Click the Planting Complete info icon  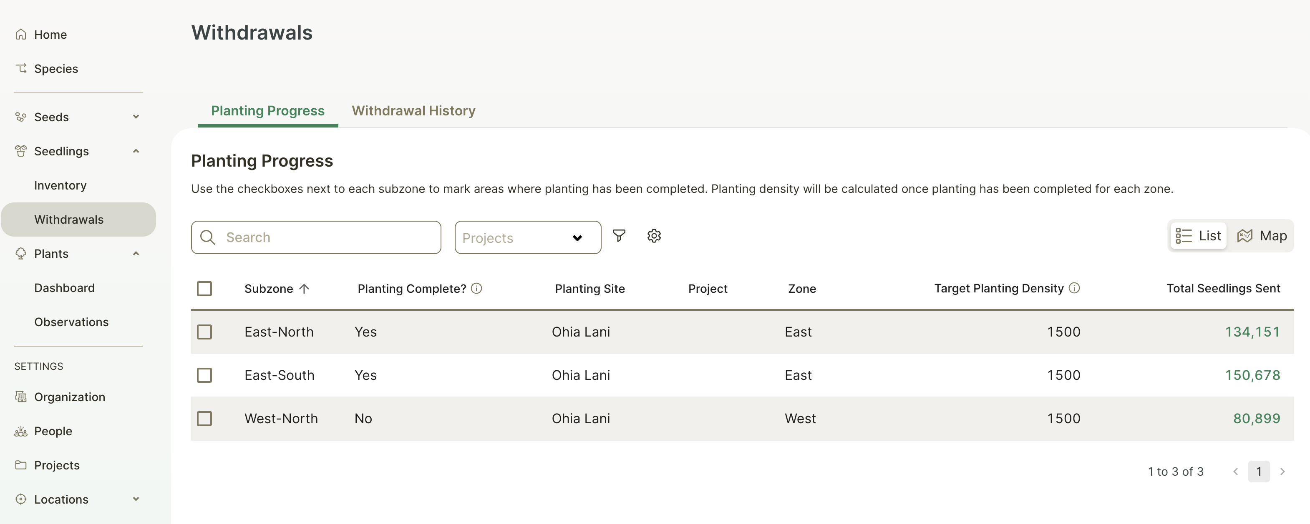tap(476, 288)
